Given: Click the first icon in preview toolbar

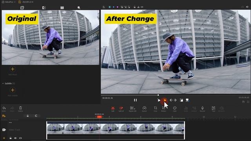Looking at the screenshot, I should click(x=104, y=7).
